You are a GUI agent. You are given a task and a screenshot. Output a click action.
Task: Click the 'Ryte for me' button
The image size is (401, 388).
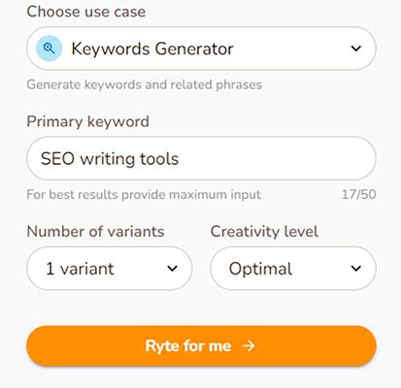pyautogui.click(x=201, y=346)
